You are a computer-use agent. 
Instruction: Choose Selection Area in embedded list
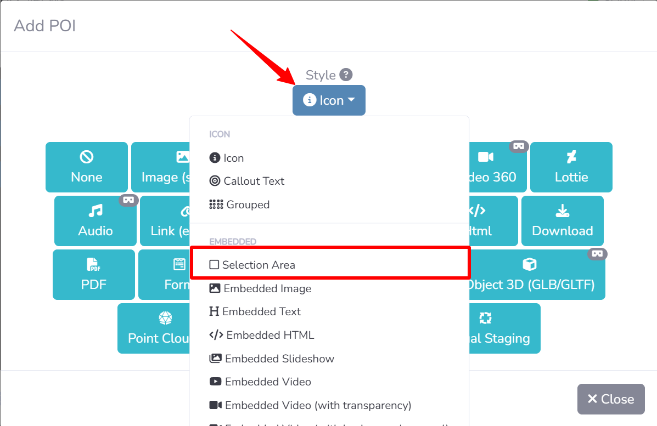click(x=259, y=265)
